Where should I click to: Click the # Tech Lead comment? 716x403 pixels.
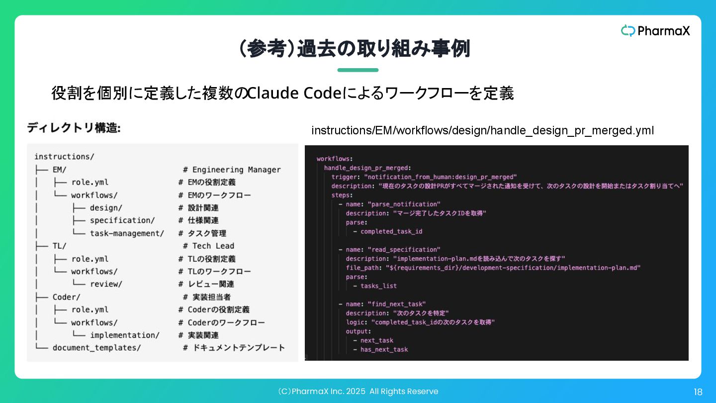pos(208,246)
